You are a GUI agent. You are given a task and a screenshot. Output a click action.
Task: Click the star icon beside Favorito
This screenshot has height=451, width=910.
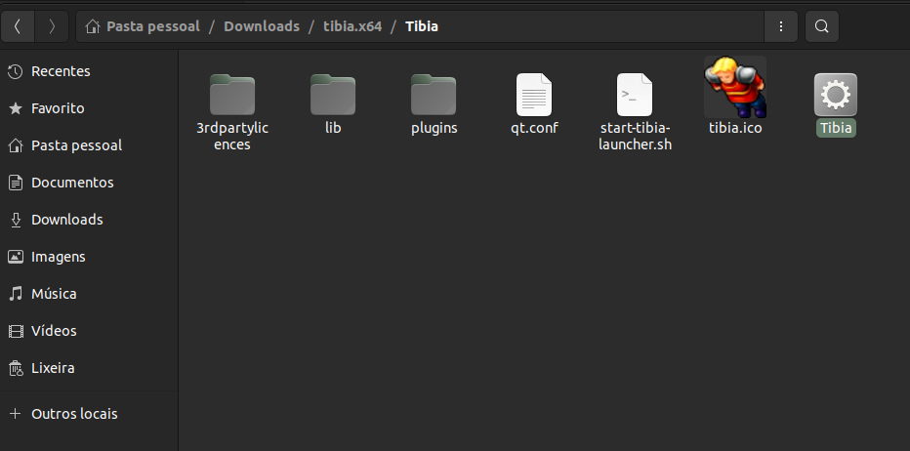pos(15,108)
